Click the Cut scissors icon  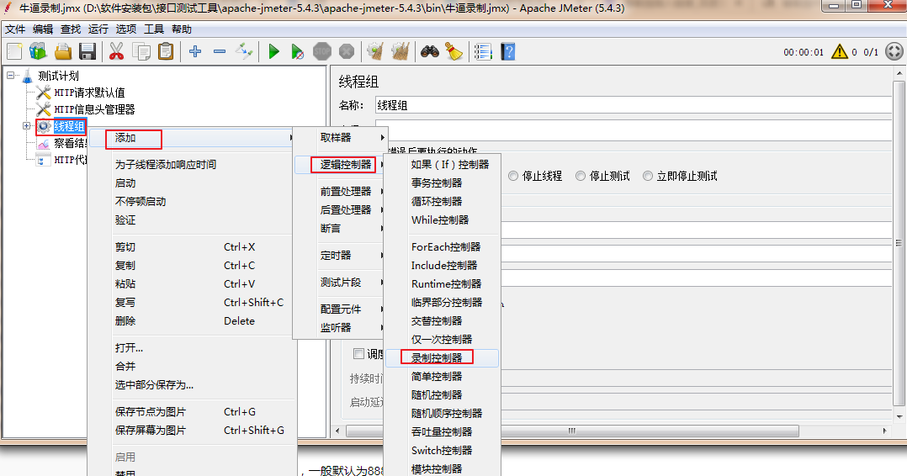click(x=117, y=52)
